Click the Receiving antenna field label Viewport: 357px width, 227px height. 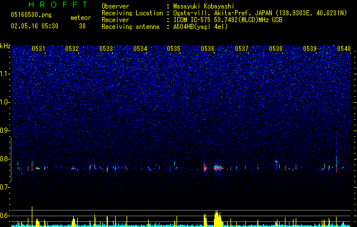(x=131, y=27)
